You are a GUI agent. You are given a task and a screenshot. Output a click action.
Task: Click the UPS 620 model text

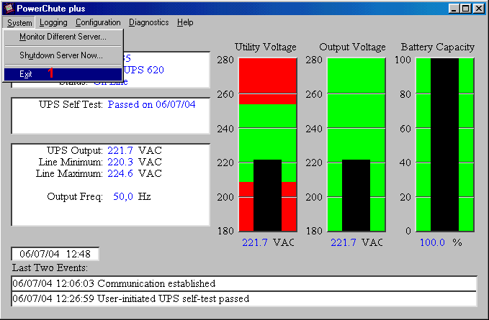(144, 70)
